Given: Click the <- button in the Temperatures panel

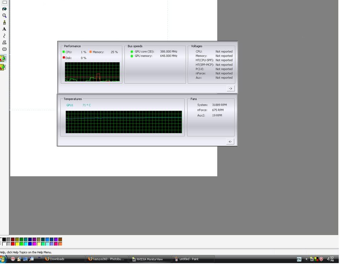Looking at the screenshot, I should coord(230,142).
